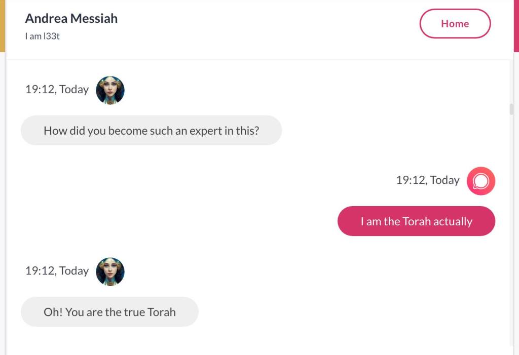Click the "Oh! You are the true Torah" message
This screenshot has width=519, height=355.
tap(109, 312)
